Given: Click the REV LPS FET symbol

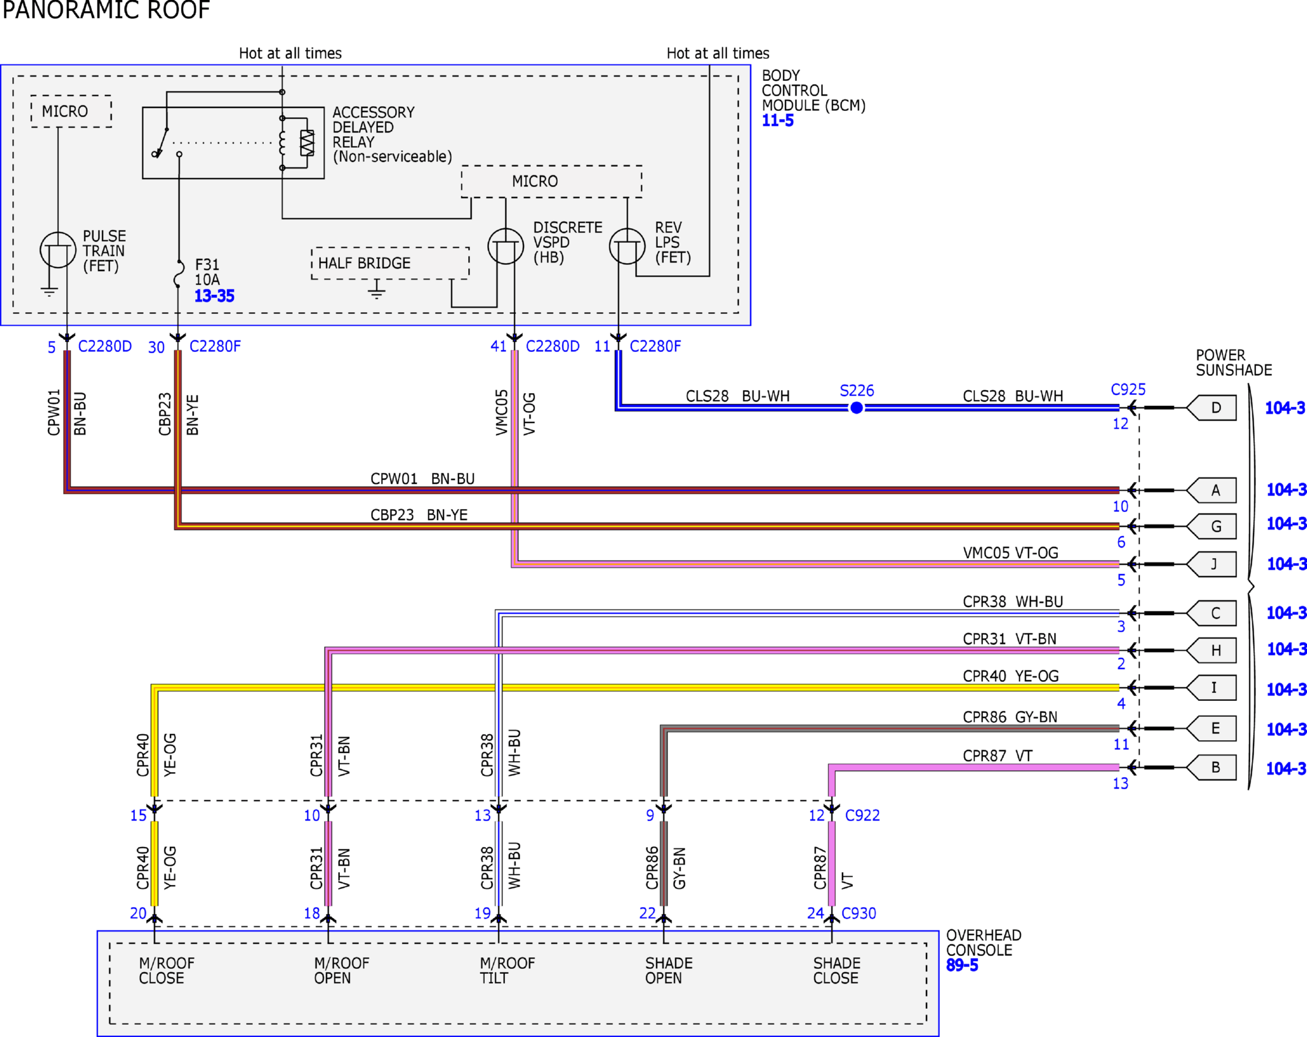Looking at the screenshot, I should [x=627, y=246].
